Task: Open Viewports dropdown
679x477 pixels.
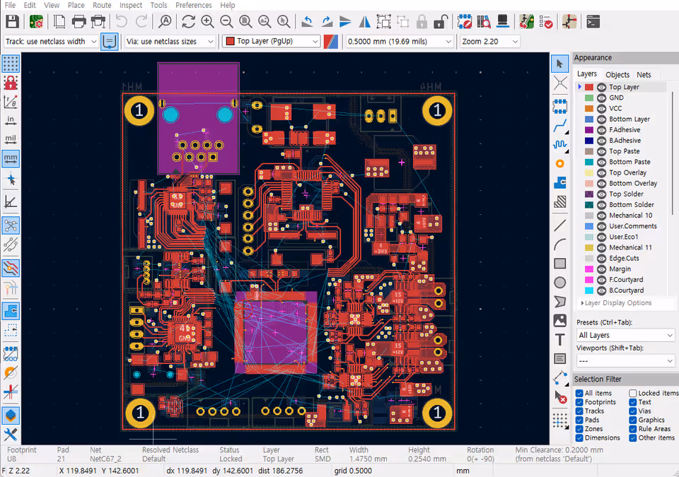Action: coord(625,361)
